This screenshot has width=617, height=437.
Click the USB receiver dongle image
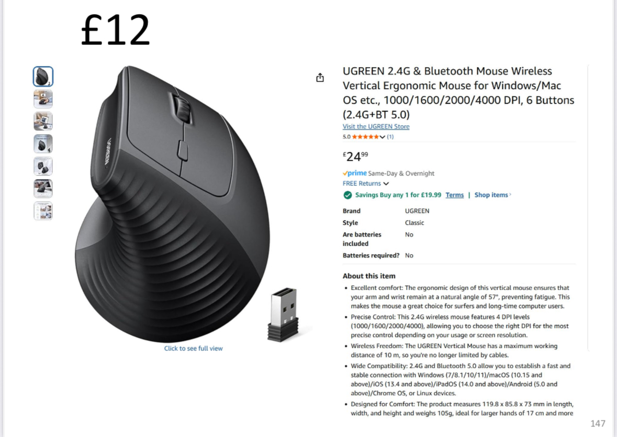[283, 314]
